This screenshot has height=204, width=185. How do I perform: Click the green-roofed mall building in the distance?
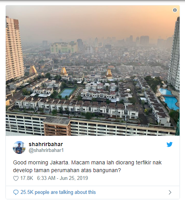pos(64,48)
